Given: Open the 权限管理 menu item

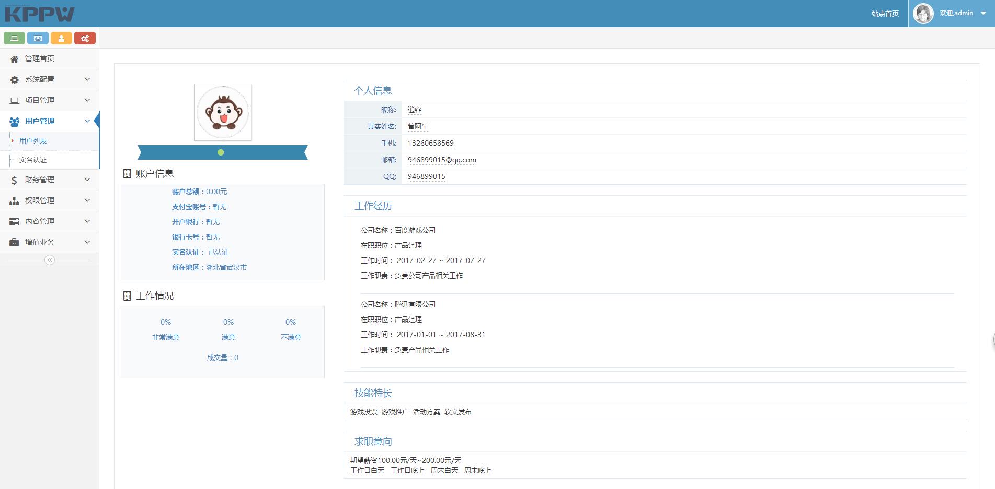Looking at the screenshot, I should click(x=40, y=200).
